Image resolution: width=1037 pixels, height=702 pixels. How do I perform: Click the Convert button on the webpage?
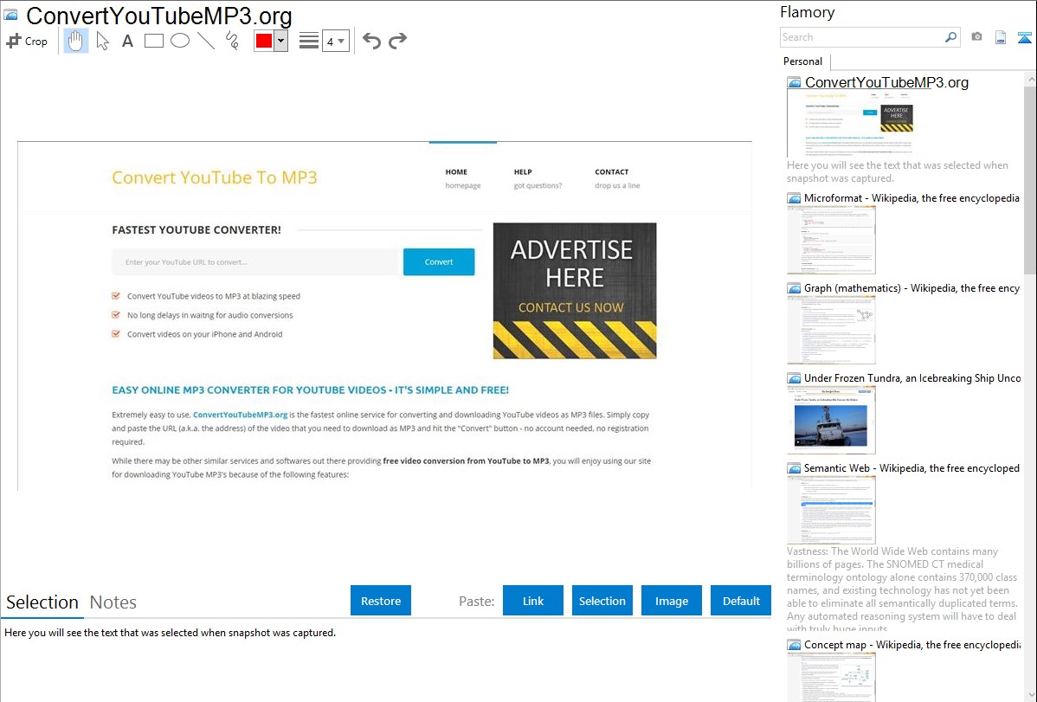[x=439, y=262]
